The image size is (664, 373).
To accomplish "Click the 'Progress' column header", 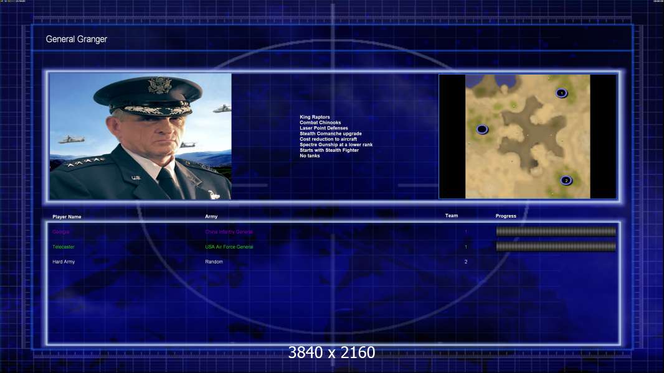I will point(506,216).
